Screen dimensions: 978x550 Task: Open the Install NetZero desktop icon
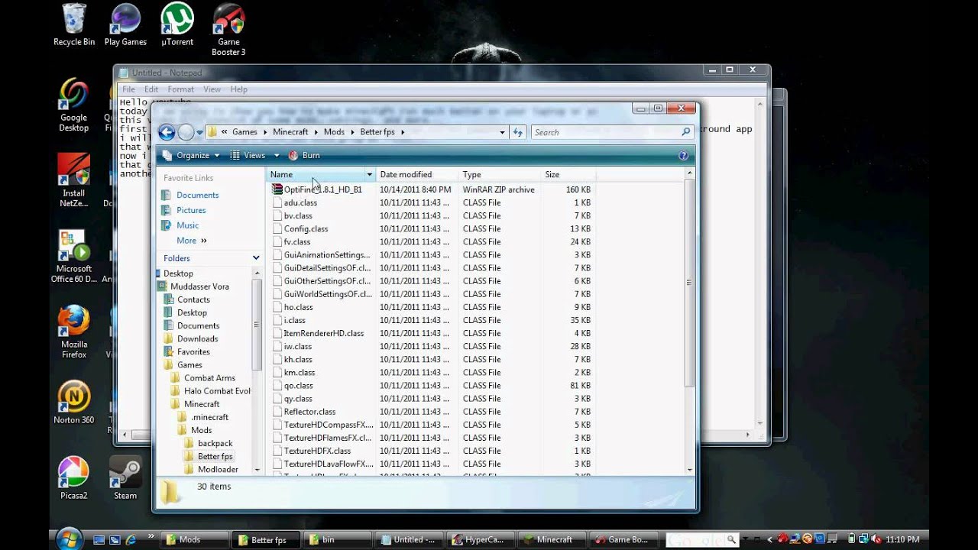coord(74,180)
